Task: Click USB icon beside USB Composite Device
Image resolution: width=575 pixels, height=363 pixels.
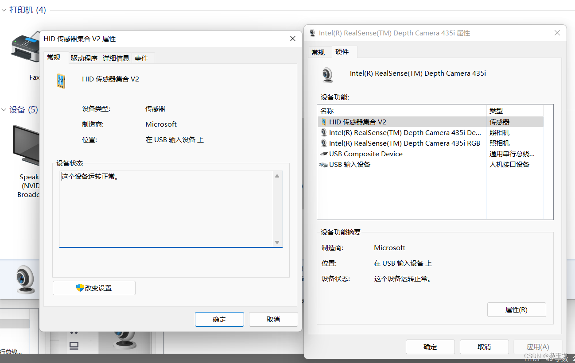Action: [x=324, y=154]
